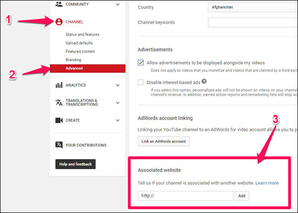The image size is (298, 213).
Task: Click the Your Contributions icon
Action: tap(59, 145)
